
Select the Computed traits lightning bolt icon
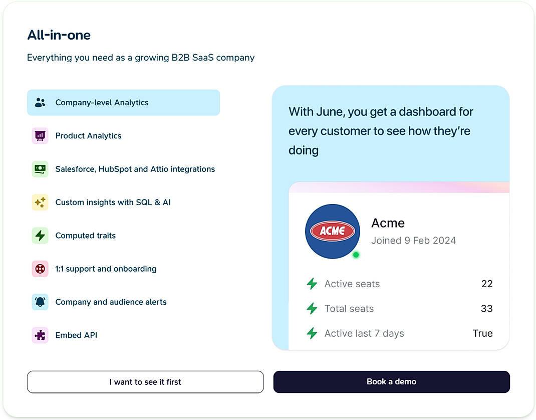pos(40,235)
